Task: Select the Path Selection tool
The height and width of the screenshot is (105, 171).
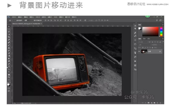Action: click(9, 69)
